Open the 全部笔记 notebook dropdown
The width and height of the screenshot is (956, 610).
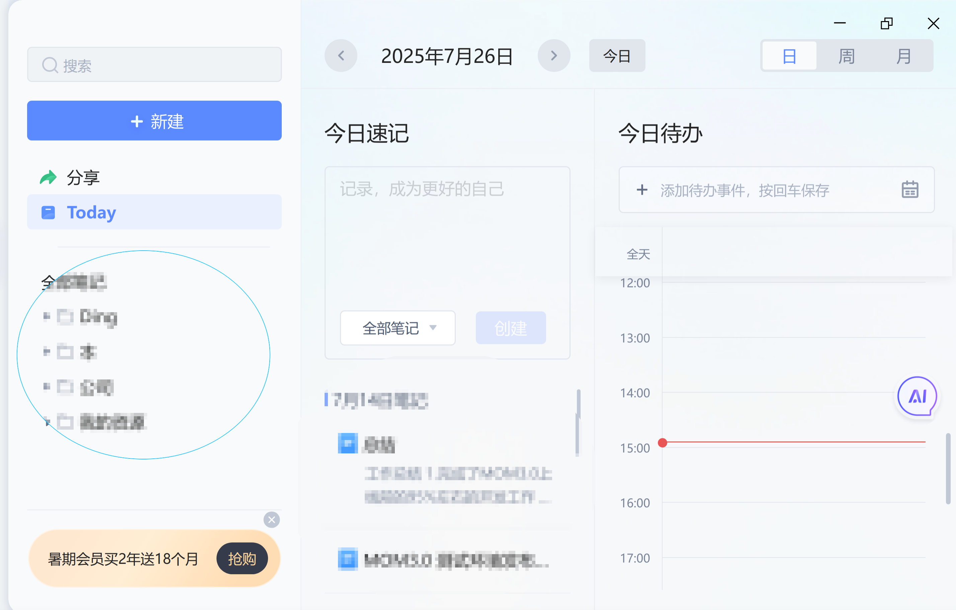398,328
